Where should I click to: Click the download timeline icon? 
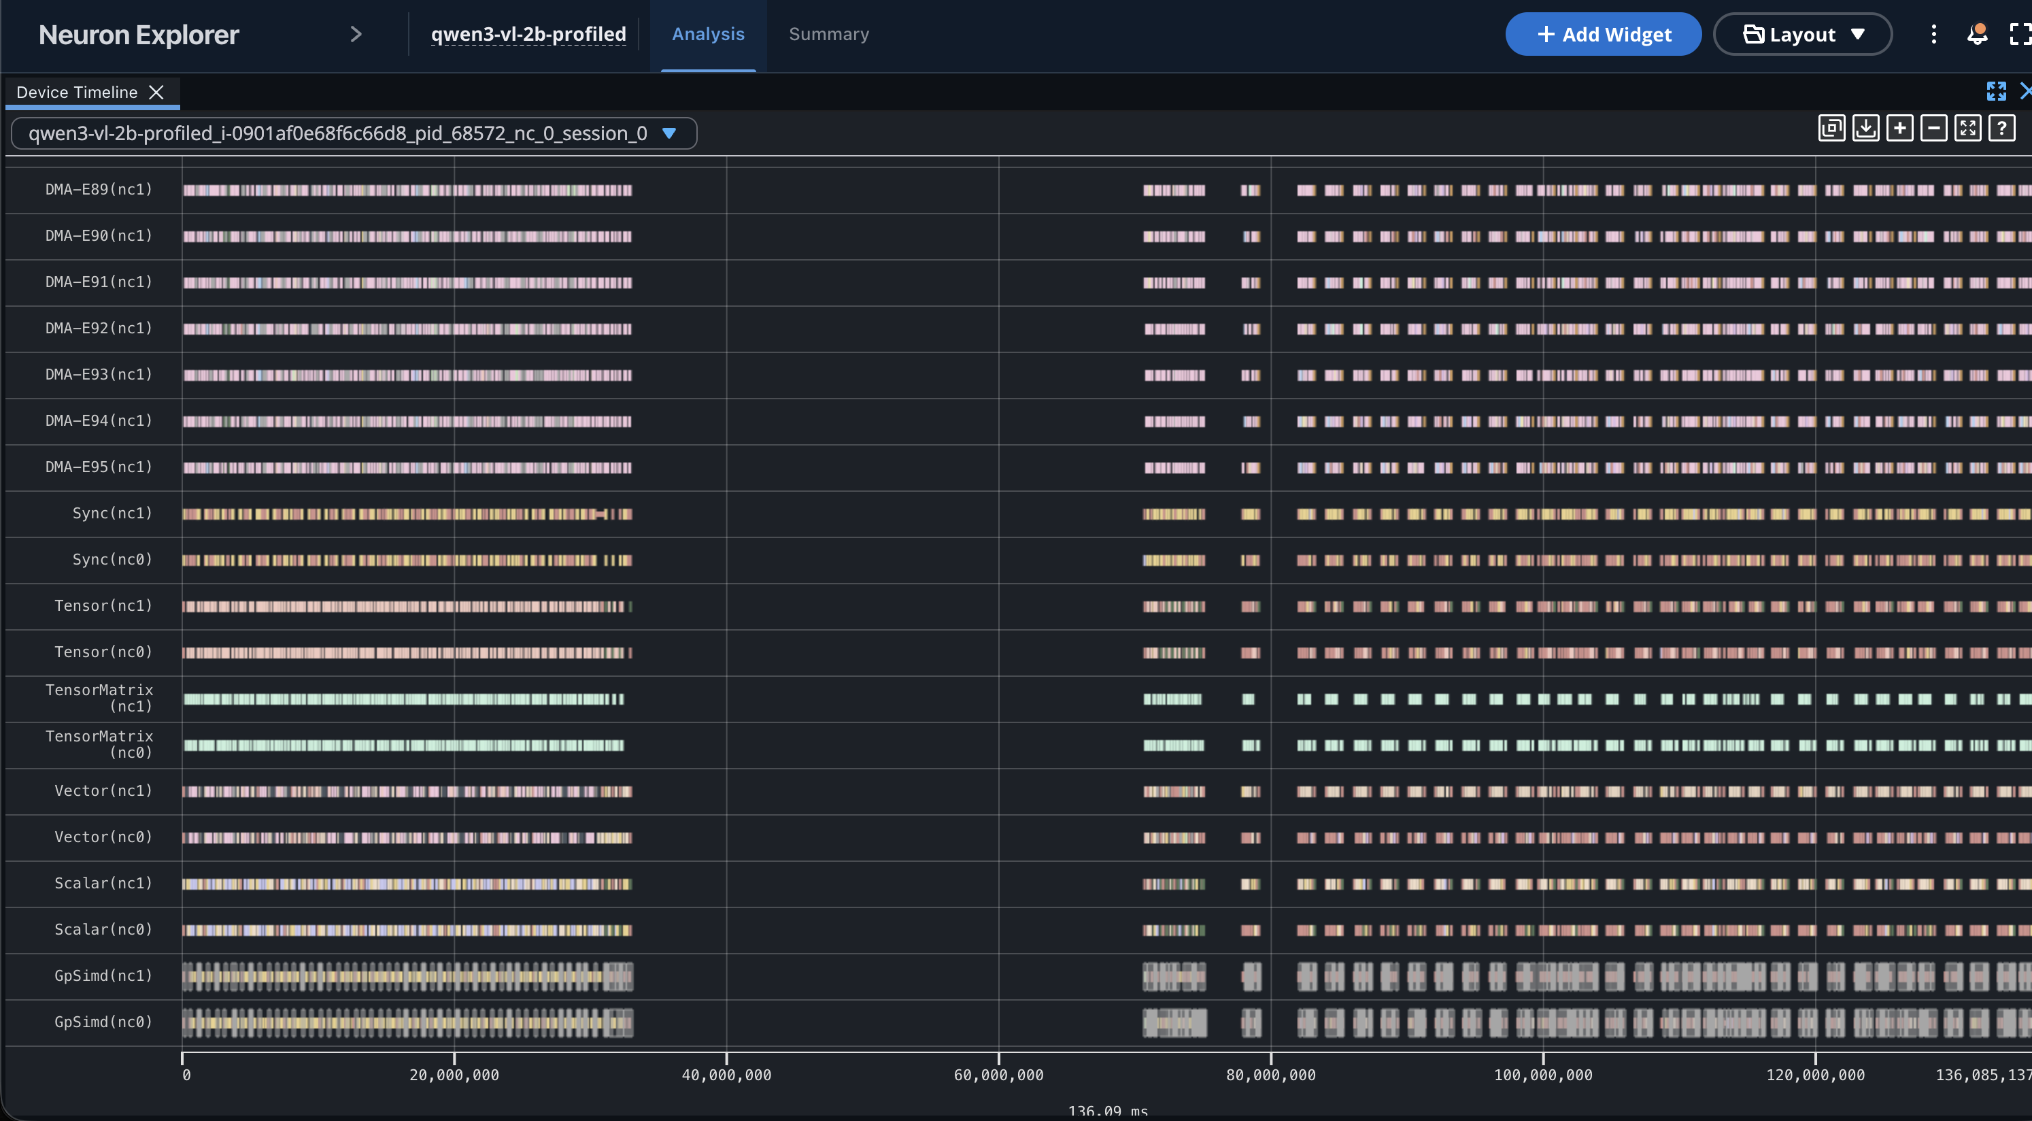coord(1865,129)
